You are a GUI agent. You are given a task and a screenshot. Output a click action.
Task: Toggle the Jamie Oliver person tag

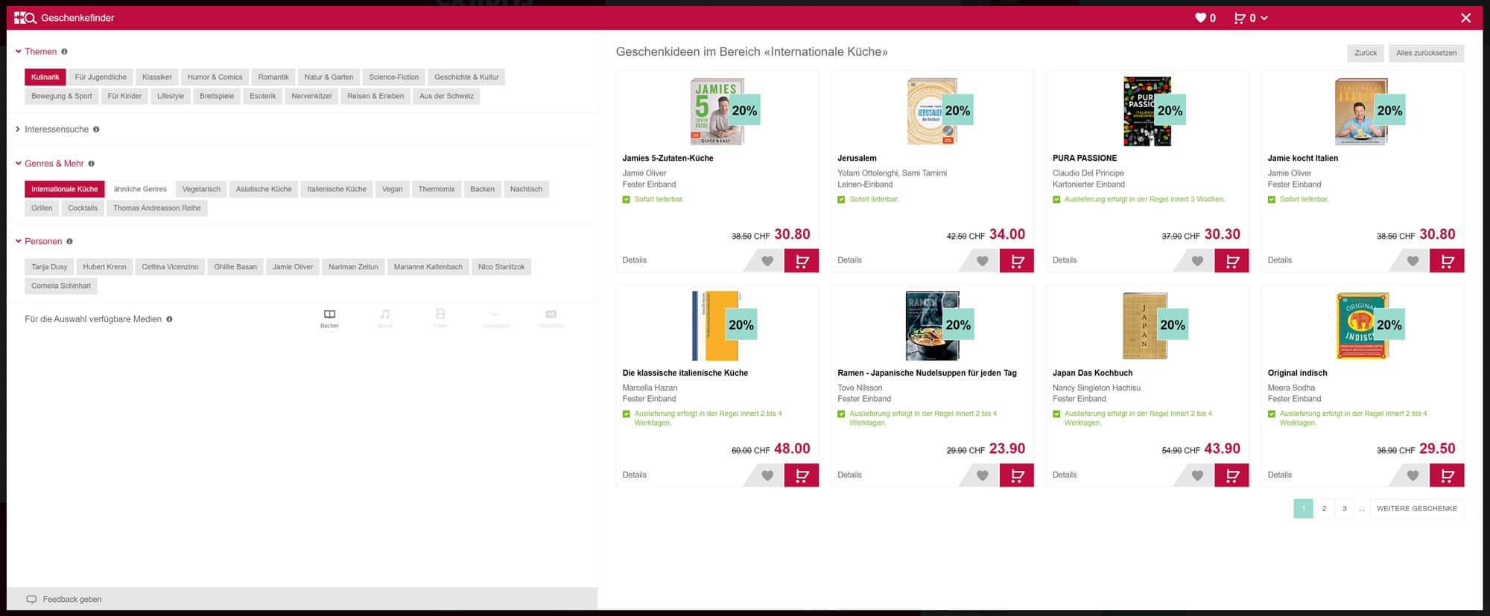point(293,267)
